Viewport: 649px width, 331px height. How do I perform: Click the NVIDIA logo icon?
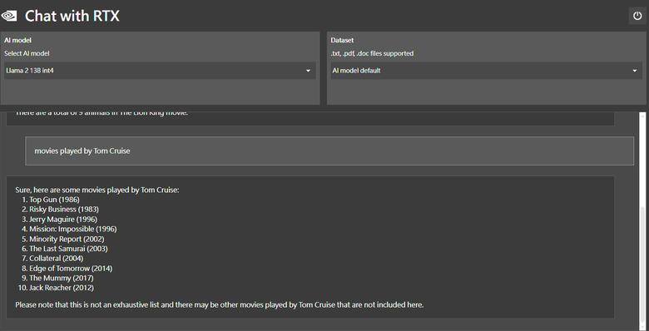coord(9,16)
